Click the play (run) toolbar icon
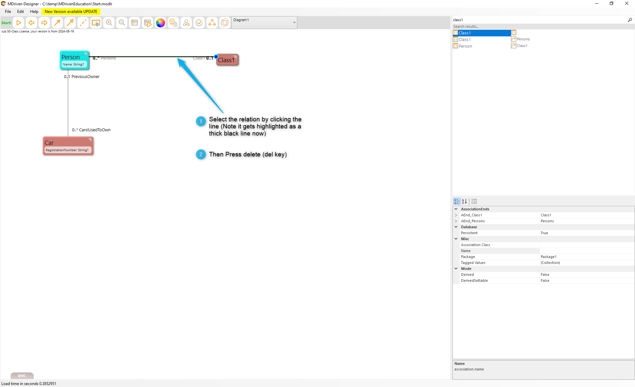The image size is (635, 387). point(19,23)
